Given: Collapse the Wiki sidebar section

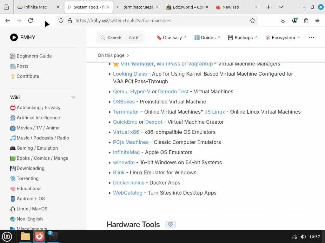Looking at the screenshot, I should pyautogui.click(x=73, y=97).
